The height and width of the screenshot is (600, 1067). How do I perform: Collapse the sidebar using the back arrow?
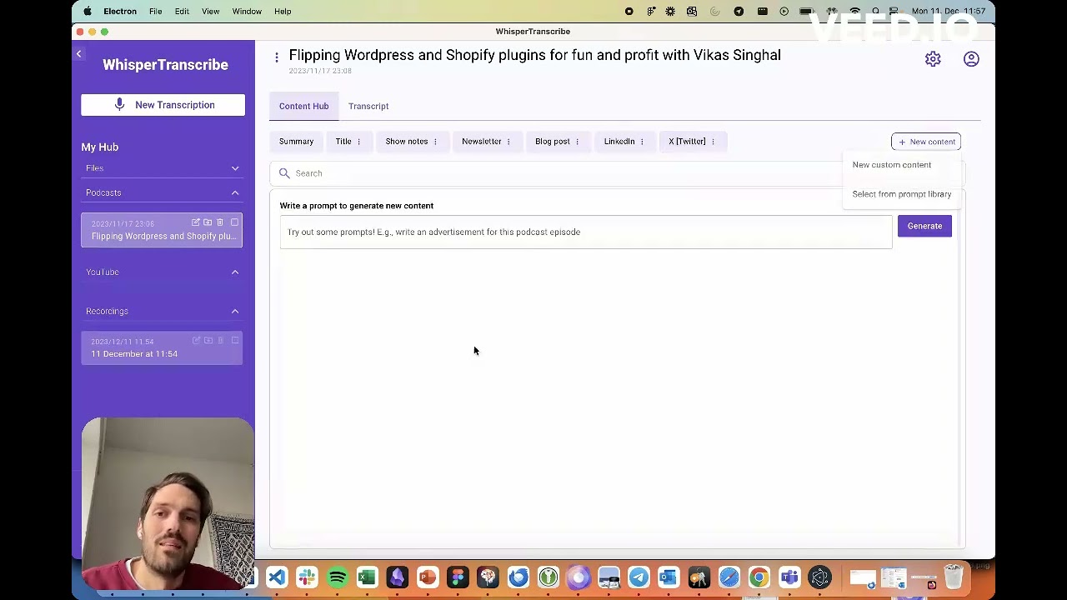click(x=78, y=53)
